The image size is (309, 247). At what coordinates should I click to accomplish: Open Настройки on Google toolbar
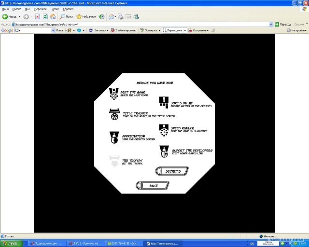click(297, 30)
